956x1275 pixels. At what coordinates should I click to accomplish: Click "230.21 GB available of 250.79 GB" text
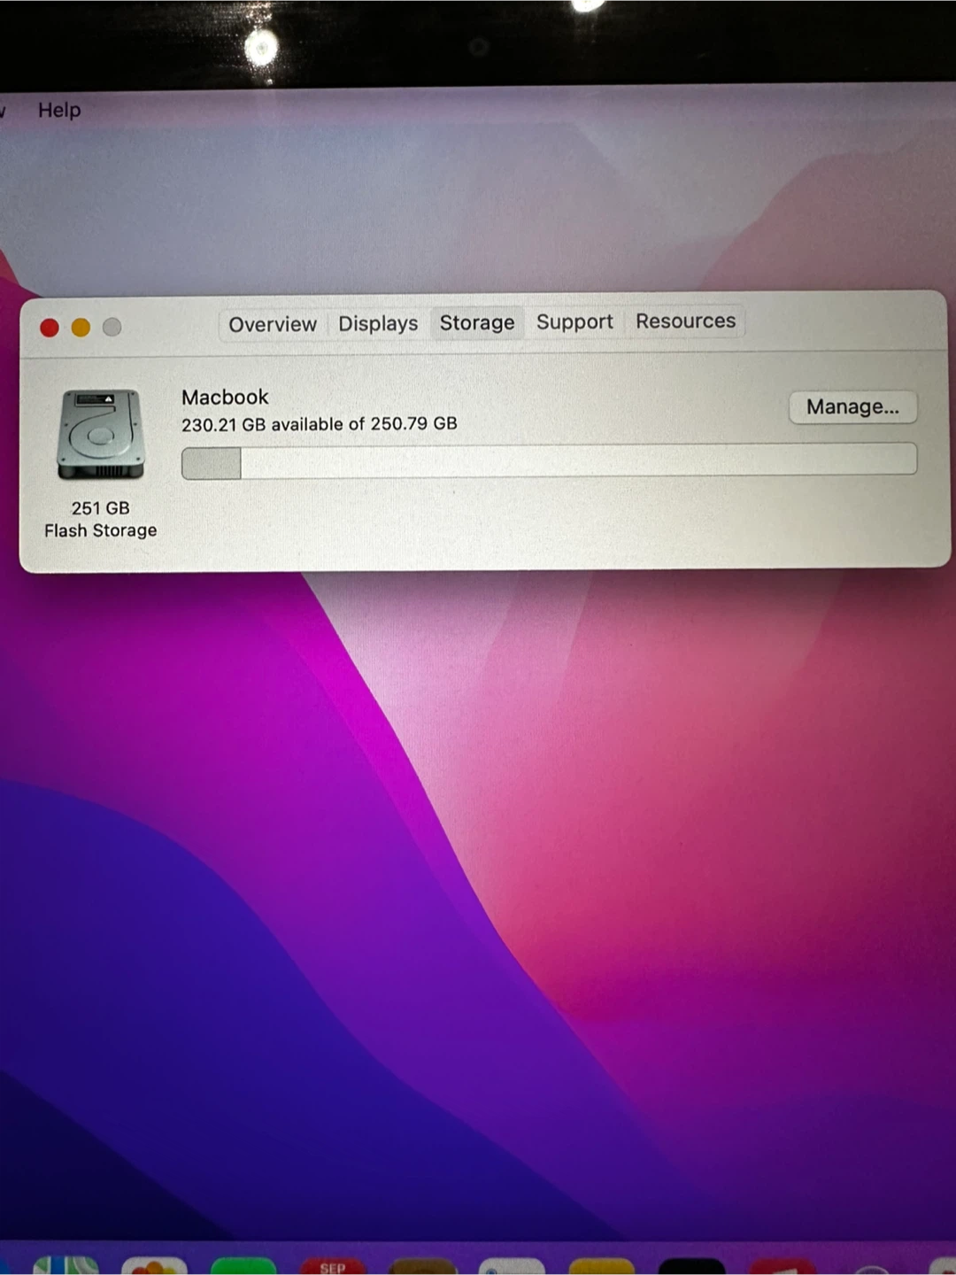pyautogui.click(x=320, y=424)
